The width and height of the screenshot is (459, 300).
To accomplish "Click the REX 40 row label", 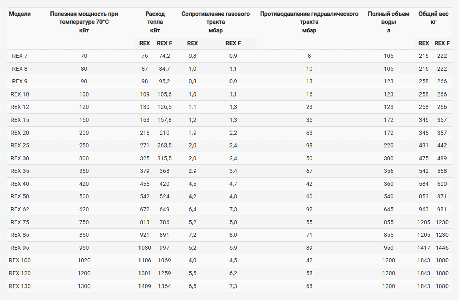I will coord(20,184).
